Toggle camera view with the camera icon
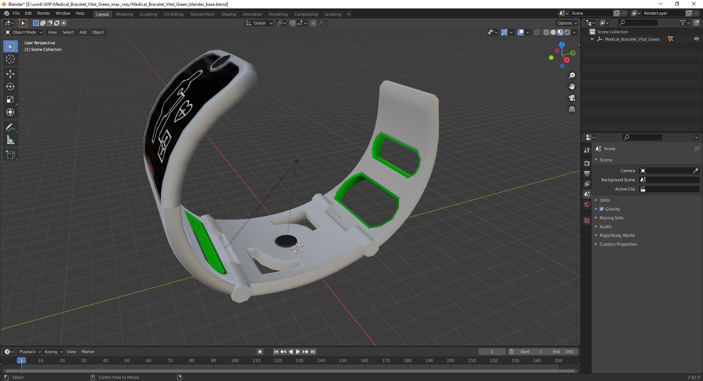 click(572, 98)
